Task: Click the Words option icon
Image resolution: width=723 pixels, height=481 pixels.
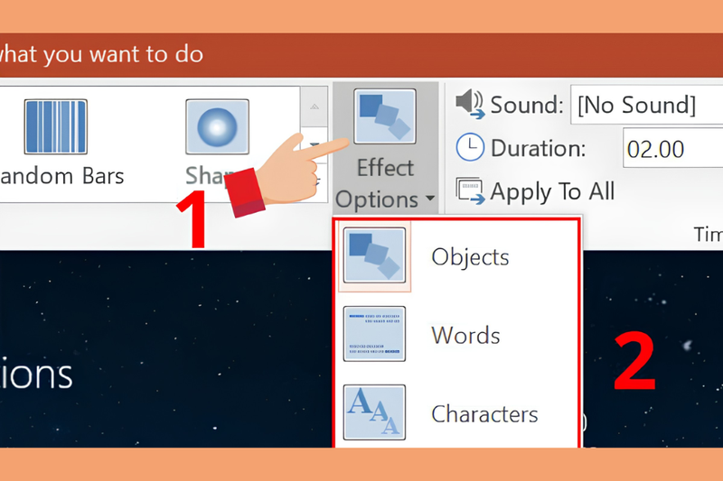Action: point(374,334)
